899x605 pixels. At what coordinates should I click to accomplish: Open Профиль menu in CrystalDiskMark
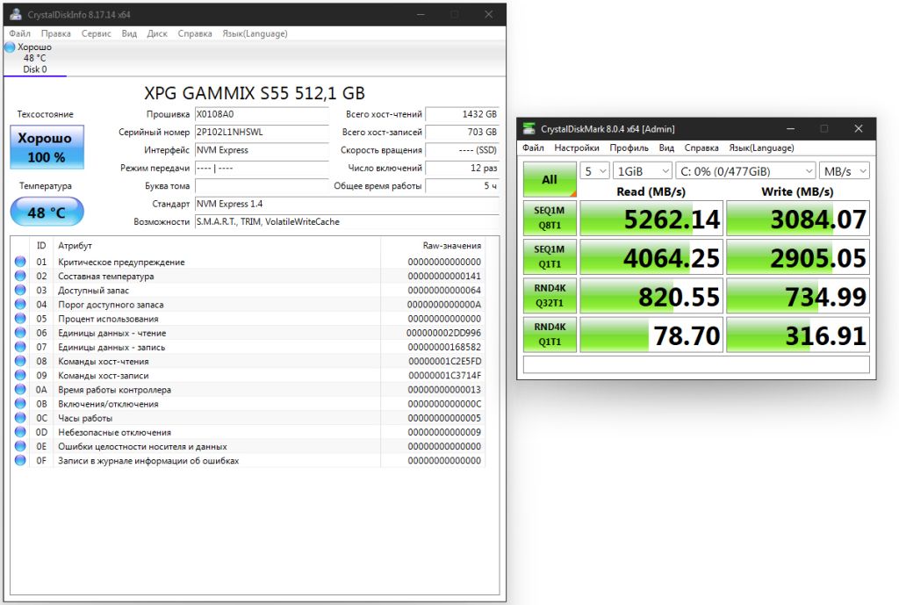(x=629, y=148)
